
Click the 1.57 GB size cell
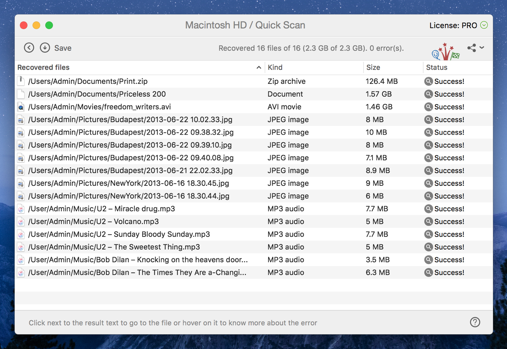(x=379, y=94)
